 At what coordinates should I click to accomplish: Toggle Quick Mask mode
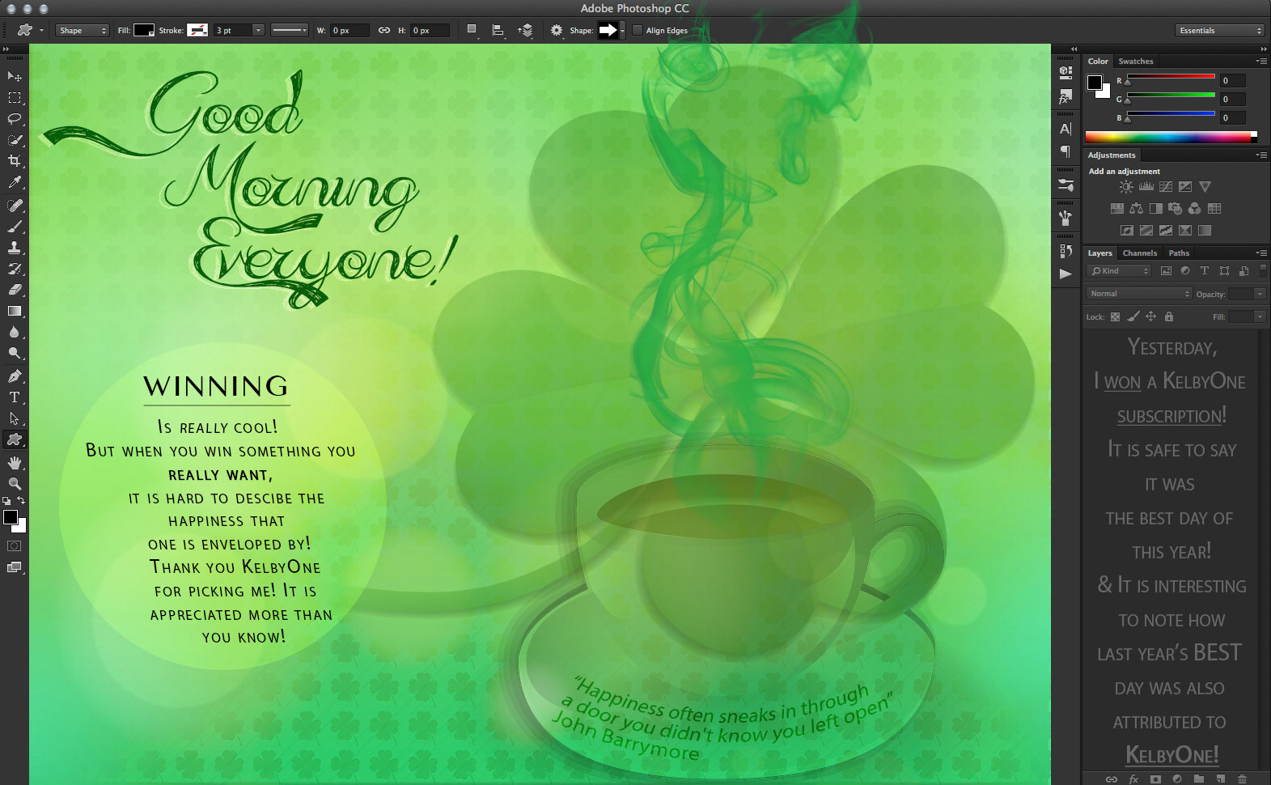(x=15, y=546)
